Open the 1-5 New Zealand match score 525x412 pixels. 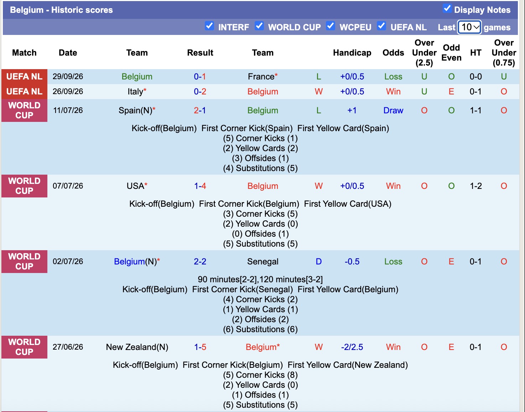click(200, 347)
